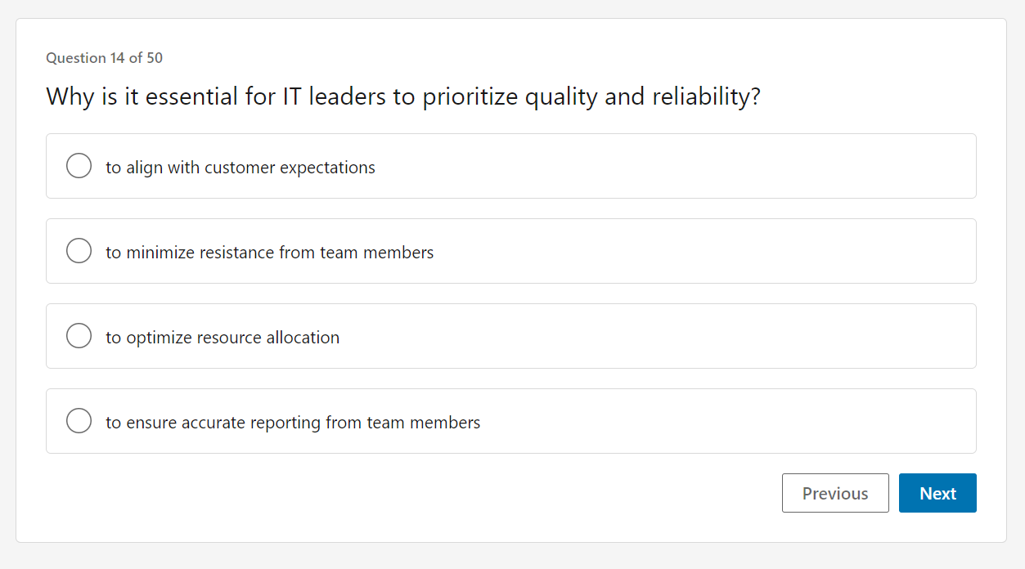1025x569 pixels.
Task: Select the radio button for customer expectations
Action: [79, 166]
